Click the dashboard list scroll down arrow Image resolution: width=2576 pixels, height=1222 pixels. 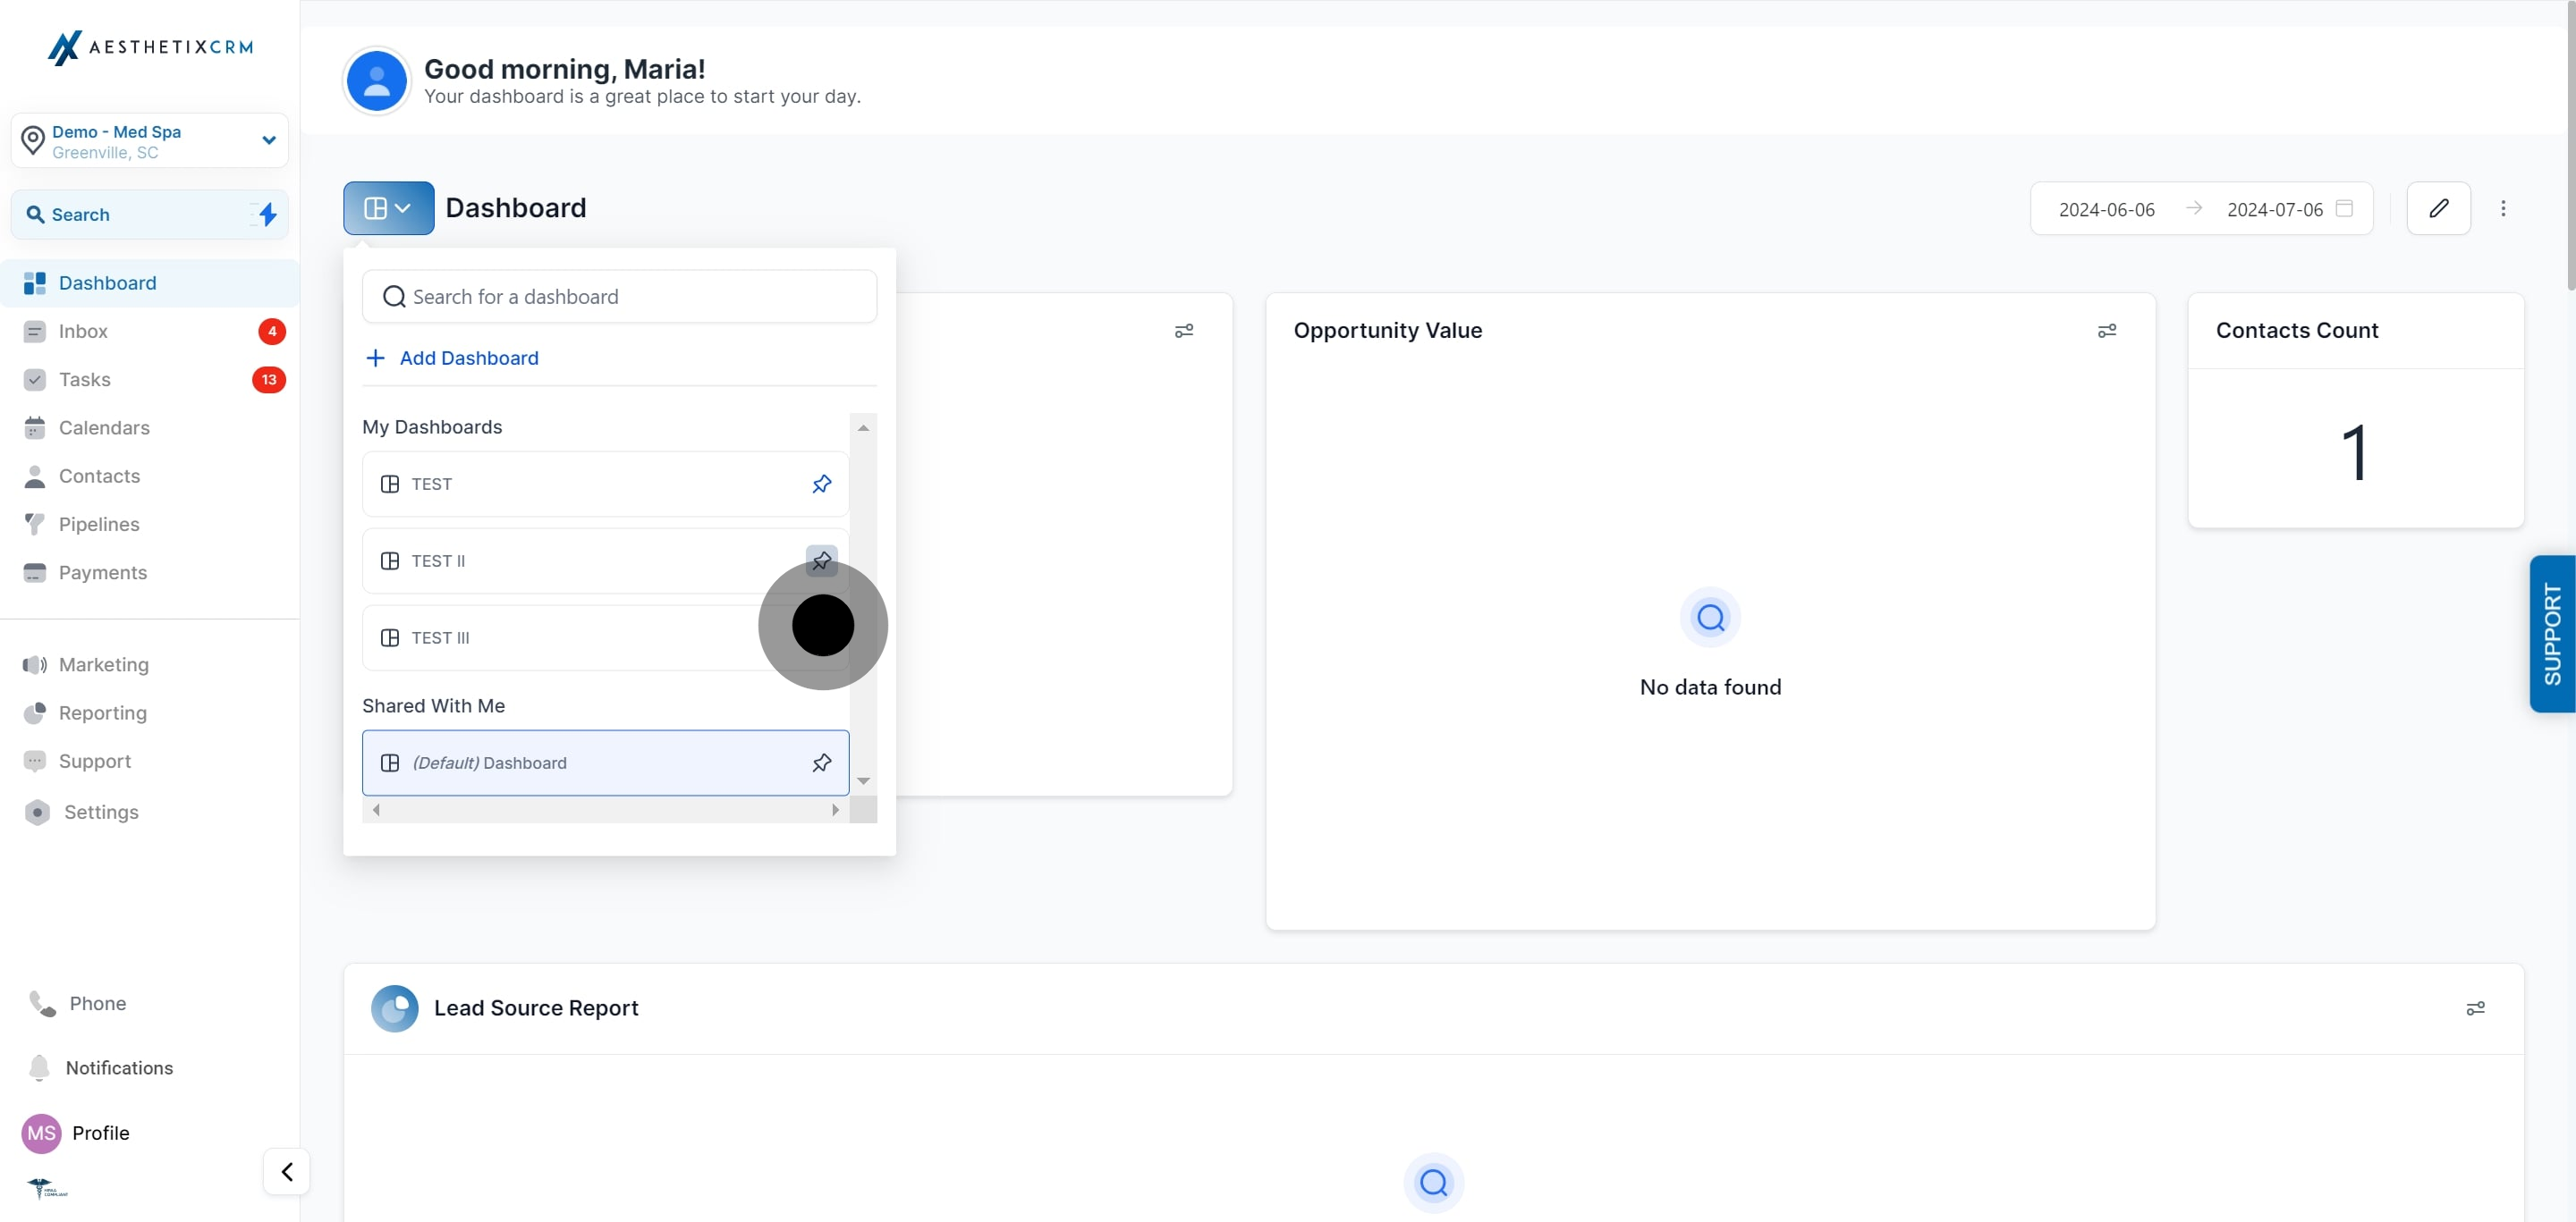point(863,780)
